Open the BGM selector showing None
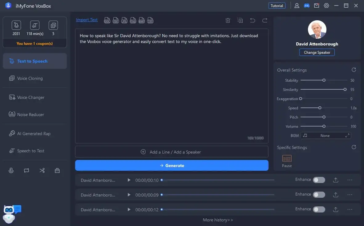364x226 pixels. pyautogui.click(x=326, y=135)
